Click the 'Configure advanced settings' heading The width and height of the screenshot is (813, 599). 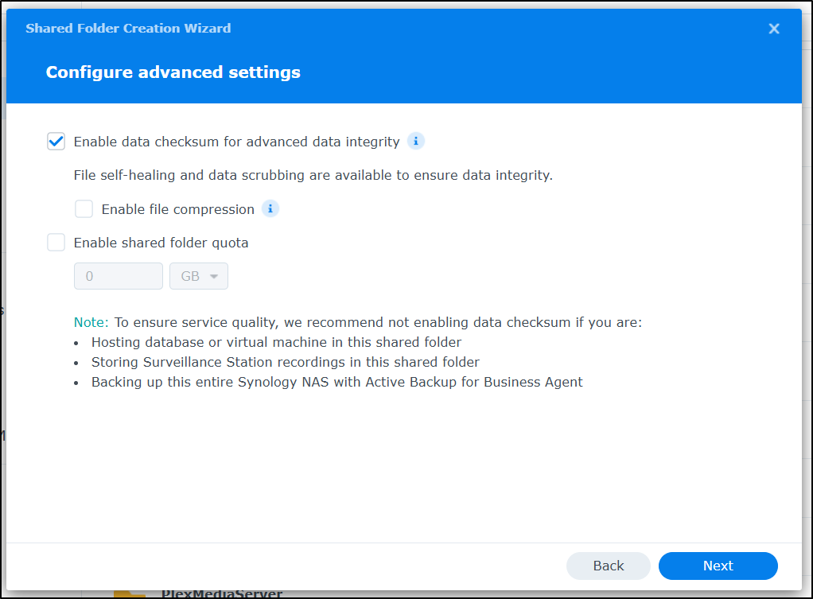click(x=173, y=72)
